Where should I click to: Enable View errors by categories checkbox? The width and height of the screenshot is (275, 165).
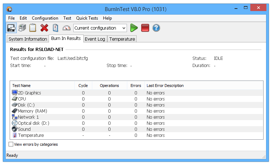pyautogui.click(x=11, y=144)
